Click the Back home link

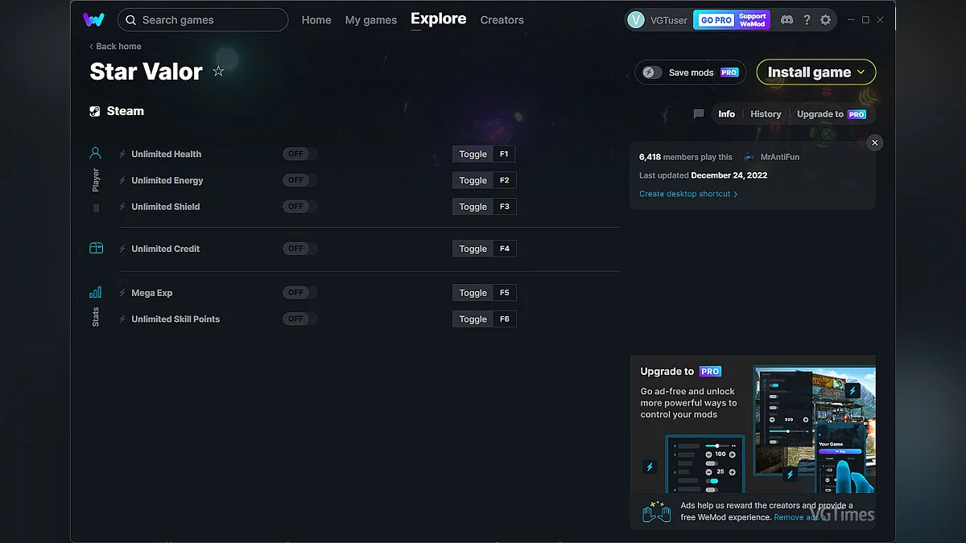click(x=115, y=47)
